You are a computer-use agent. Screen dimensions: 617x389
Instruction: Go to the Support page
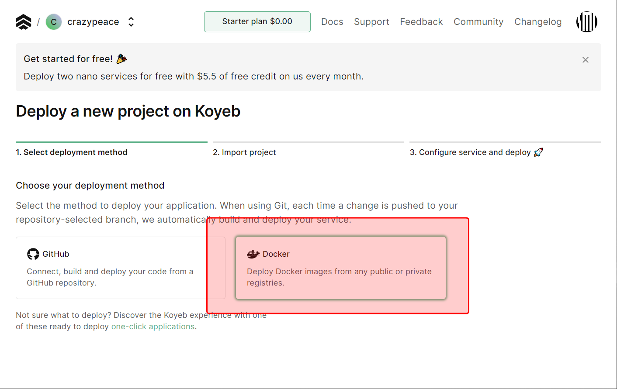click(371, 22)
